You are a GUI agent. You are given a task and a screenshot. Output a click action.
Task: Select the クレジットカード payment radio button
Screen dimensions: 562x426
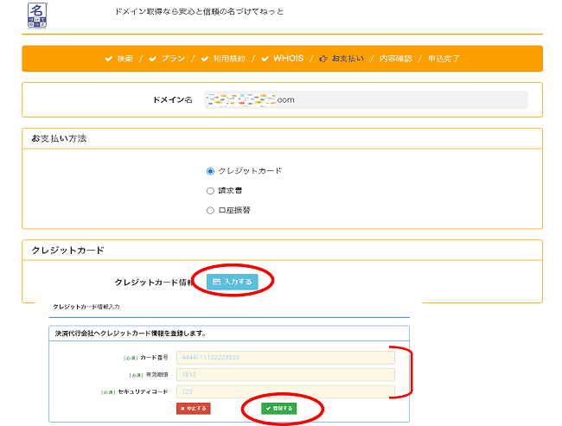point(210,171)
